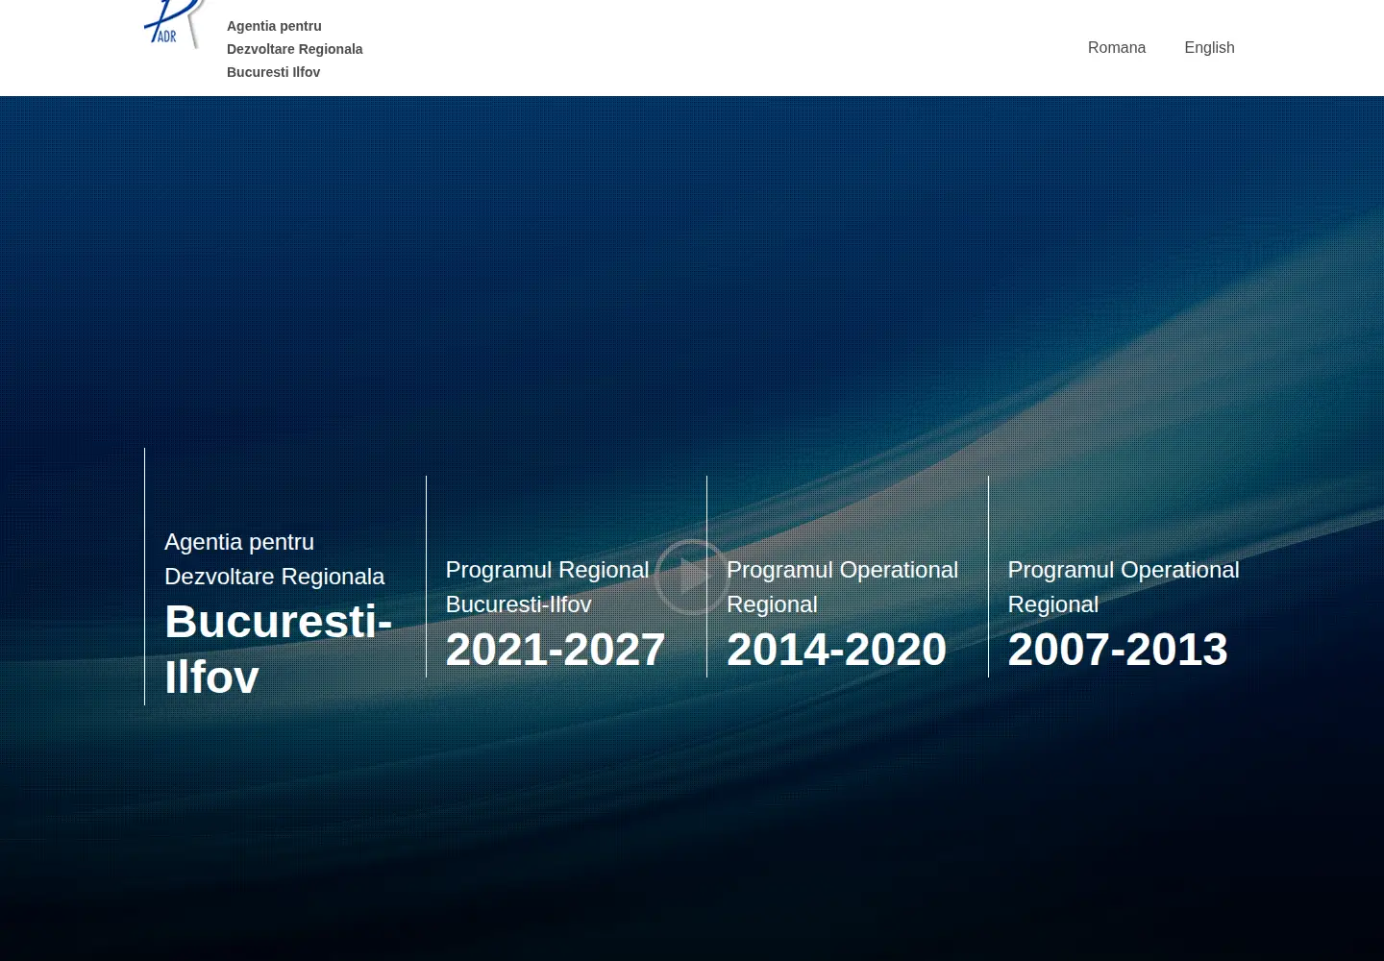This screenshot has width=1384, height=961.
Task: Click the ADR logo icon
Action: click(175, 24)
